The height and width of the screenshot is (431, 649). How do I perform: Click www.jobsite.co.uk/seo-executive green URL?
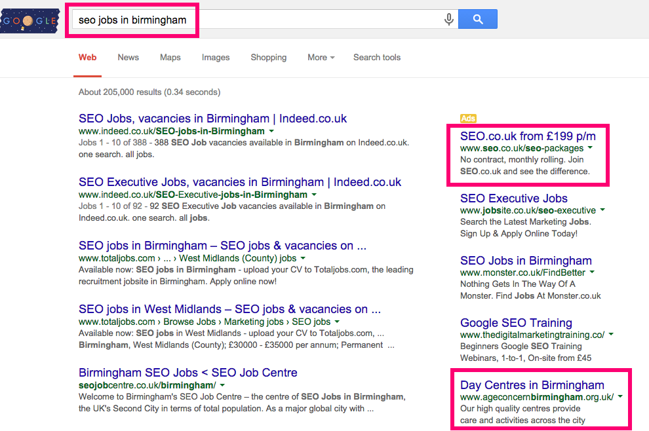pos(528,210)
